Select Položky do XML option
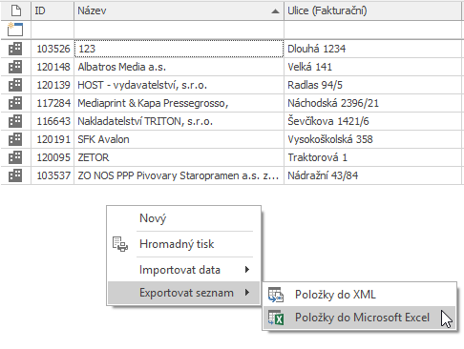The width and height of the screenshot is (464, 349). point(360,295)
